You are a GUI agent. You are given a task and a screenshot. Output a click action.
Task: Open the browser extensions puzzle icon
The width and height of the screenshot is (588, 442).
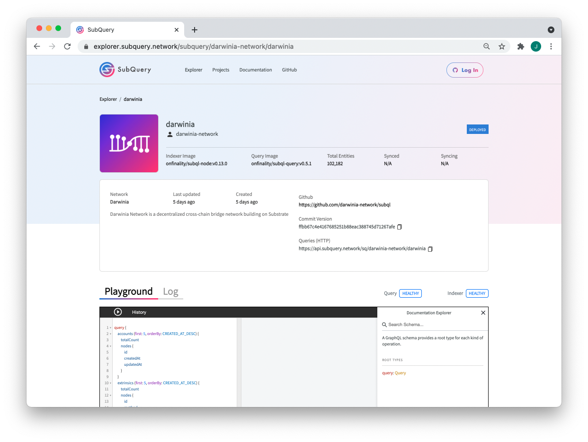521,46
